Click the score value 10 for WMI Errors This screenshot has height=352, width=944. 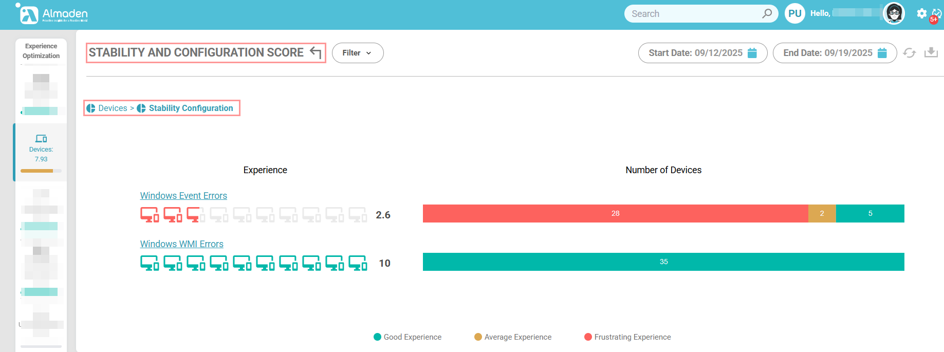pyautogui.click(x=384, y=263)
